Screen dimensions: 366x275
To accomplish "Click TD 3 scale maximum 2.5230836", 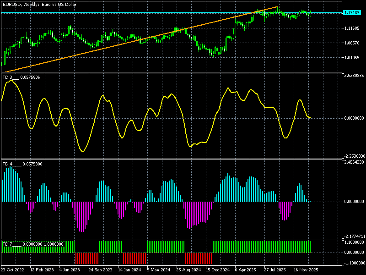I will (x=354, y=76).
